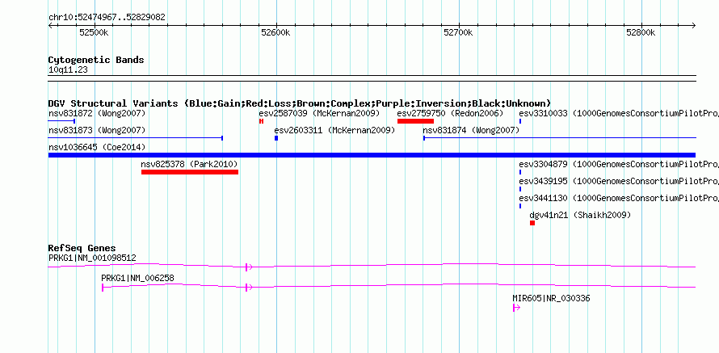The image size is (719, 353).
Task: Select small red esv2587039 marker
Action: point(261,121)
